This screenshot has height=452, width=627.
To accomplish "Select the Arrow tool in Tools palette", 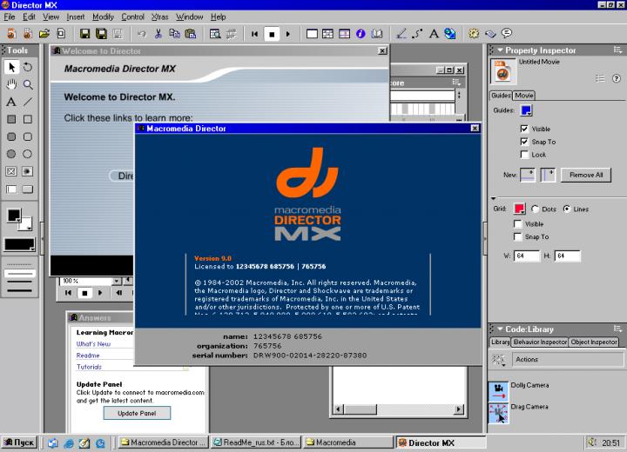I will (11, 67).
